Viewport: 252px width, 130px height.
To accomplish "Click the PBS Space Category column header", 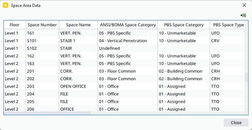I will [184, 25].
